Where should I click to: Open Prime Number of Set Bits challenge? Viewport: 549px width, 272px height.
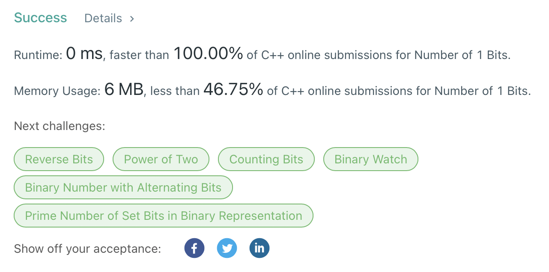(x=164, y=216)
